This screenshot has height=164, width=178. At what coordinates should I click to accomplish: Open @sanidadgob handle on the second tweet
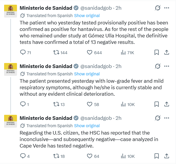(x=96, y=66)
